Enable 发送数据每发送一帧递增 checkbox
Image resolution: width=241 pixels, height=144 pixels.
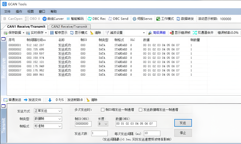click(140, 110)
